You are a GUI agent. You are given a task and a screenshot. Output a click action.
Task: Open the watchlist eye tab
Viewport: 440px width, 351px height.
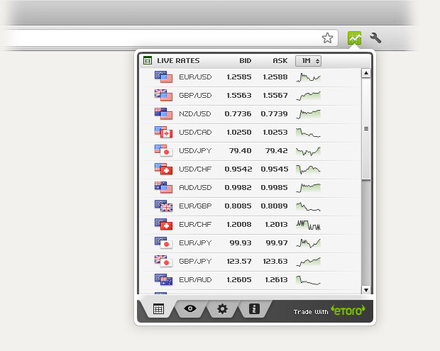(x=190, y=308)
